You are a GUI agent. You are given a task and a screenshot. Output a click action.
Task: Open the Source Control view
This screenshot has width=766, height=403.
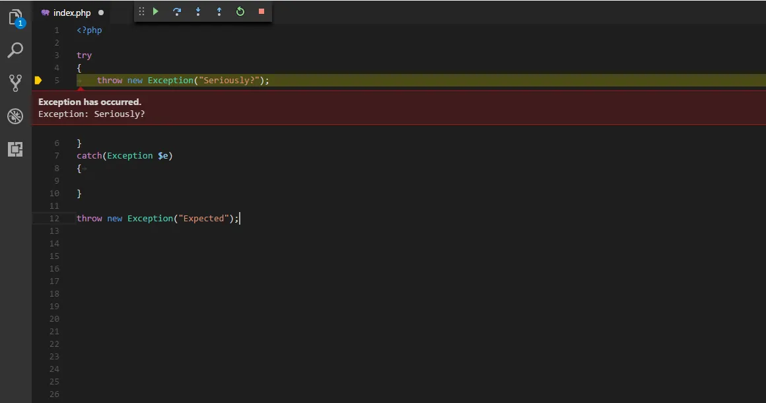click(x=15, y=83)
